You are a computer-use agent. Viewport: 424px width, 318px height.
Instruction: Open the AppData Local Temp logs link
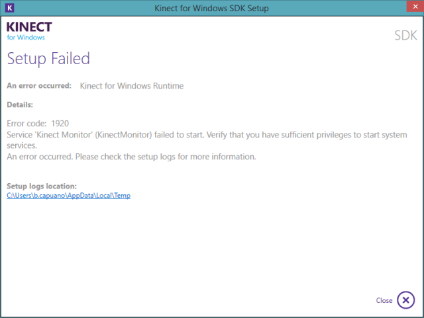tap(68, 195)
